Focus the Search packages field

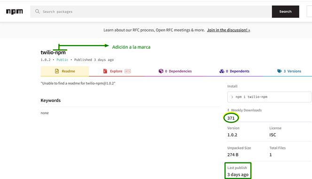tap(151, 12)
